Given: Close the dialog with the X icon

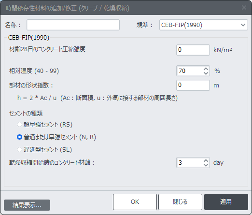Looking at the screenshot, I should (x=244, y=8).
